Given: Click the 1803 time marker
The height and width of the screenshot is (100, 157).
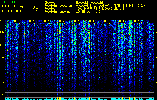Looking at the screenshot, I should [47, 21].
